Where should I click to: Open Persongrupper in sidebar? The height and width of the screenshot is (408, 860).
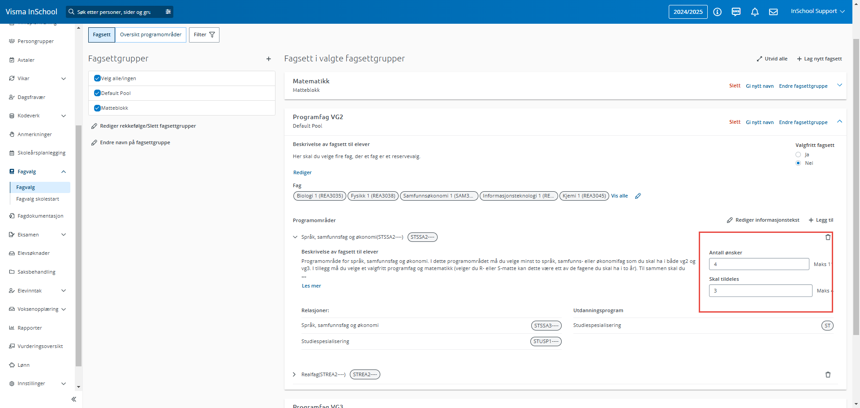[x=35, y=41]
